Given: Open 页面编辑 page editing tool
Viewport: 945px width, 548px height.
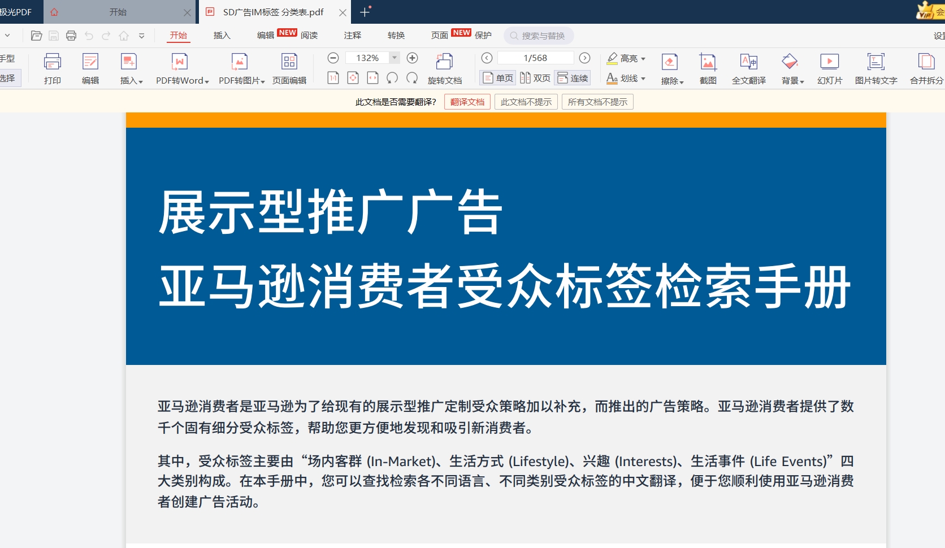Looking at the screenshot, I should point(289,68).
